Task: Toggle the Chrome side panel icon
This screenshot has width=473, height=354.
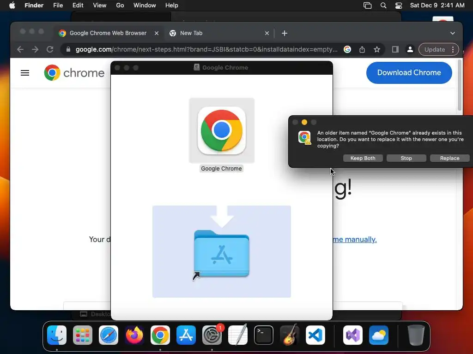Action: (395, 49)
